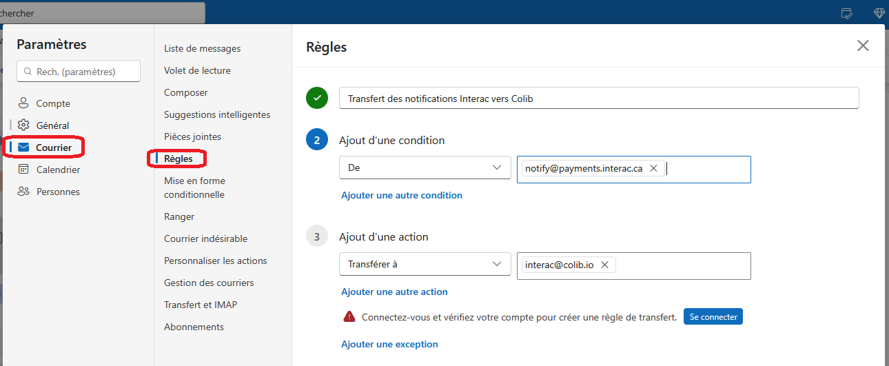This screenshot has height=366, width=889.
Task: Click Ajouter une autre action
Action: click(x=394, y=292)
